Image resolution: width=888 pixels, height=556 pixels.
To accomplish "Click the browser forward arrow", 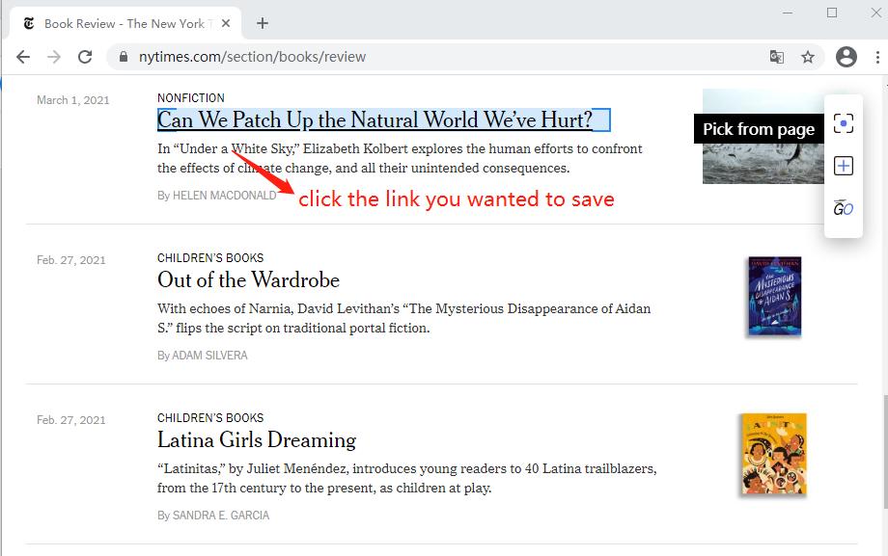I will pyautogui.click(x=54, y=57).
